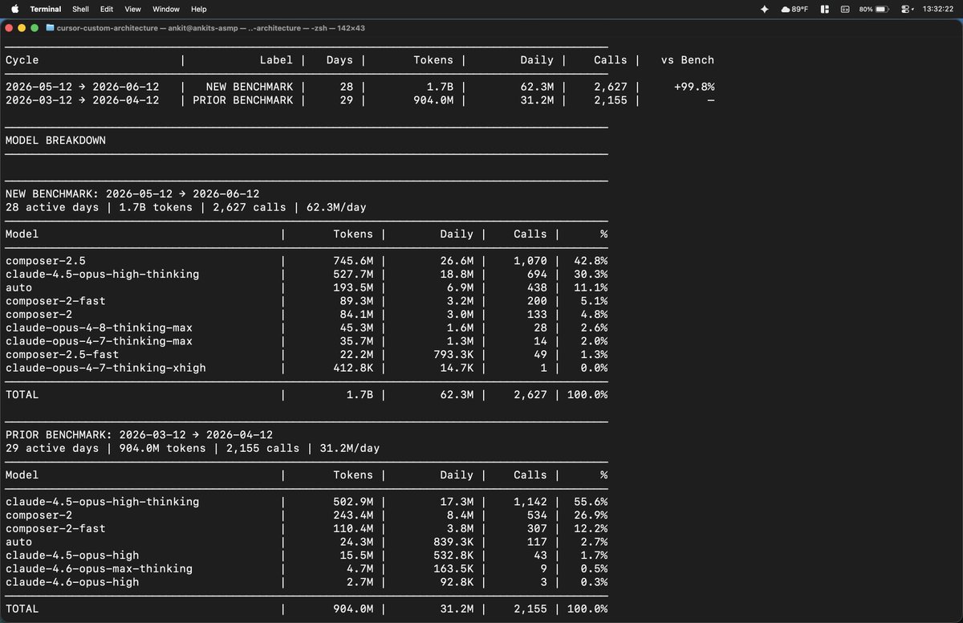
Task: Click the auto row in the NEW BENCHMARK table
Action: coord(306,287)
